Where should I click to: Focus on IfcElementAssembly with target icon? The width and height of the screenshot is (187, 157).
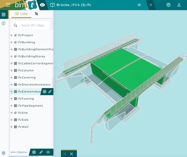coord(45,92)
